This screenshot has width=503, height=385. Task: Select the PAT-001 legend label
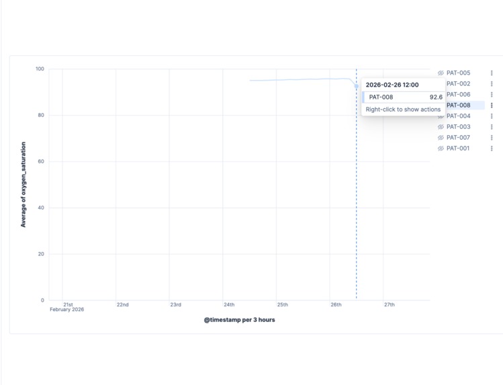458,148
